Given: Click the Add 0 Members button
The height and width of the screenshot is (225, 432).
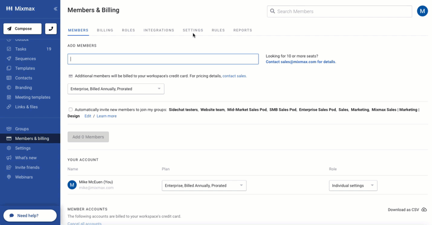Looking at the screenshot, I should pos(88,137).
